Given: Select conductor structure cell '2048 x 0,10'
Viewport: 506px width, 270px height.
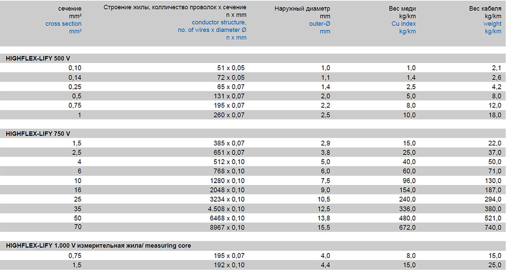Looking at the screenshot, I should tap(228, 190).
